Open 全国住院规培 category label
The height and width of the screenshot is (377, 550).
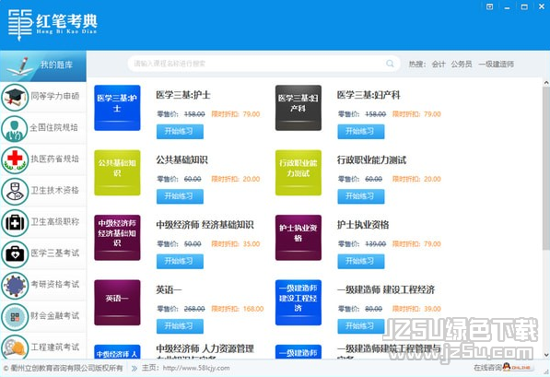(x=53, y=127)
